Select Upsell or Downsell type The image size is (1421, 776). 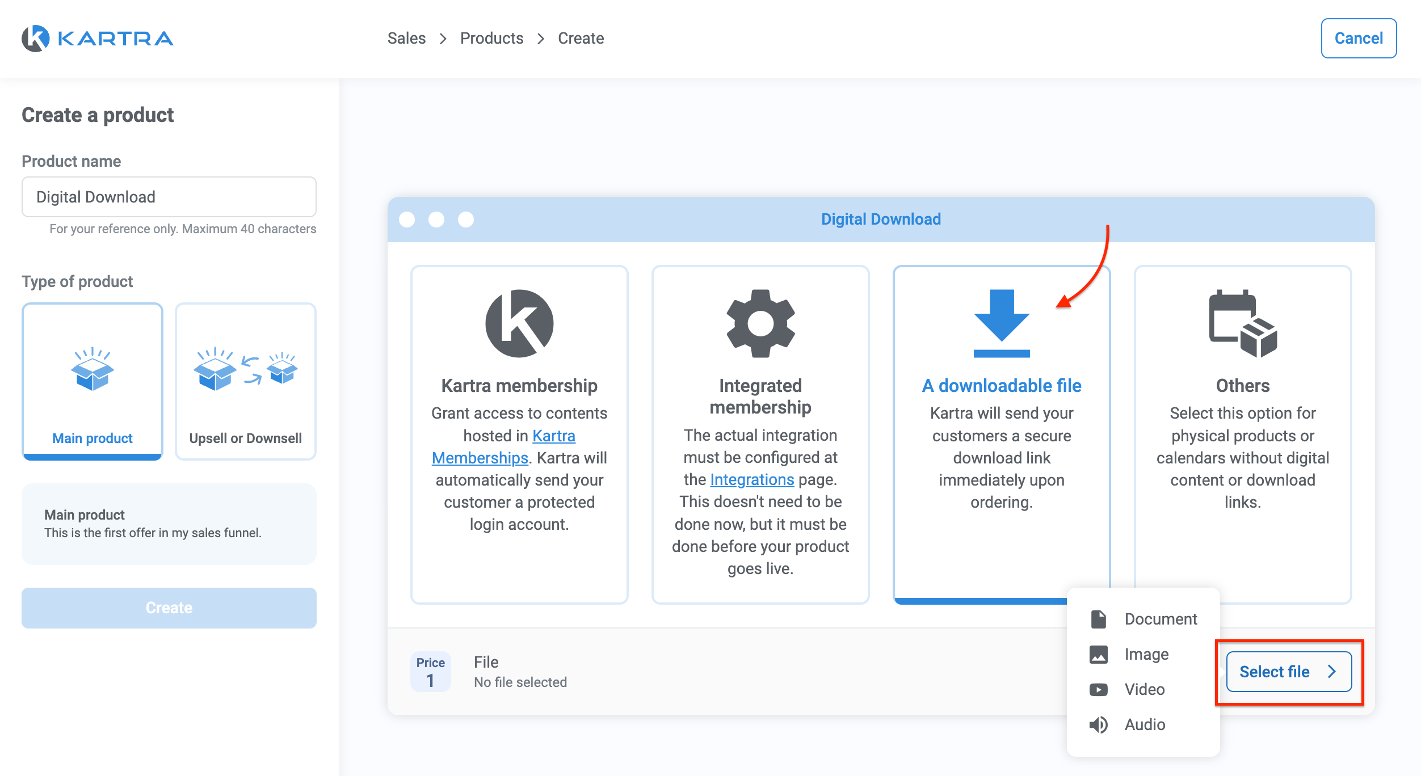245,381
